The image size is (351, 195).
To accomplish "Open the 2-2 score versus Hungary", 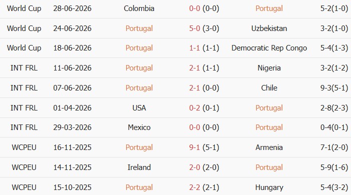I will click(x=195, y=187).
